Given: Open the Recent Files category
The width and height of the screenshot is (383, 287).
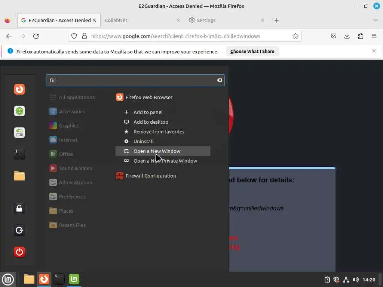Looking at the screenshot, I should coord(68,225).
